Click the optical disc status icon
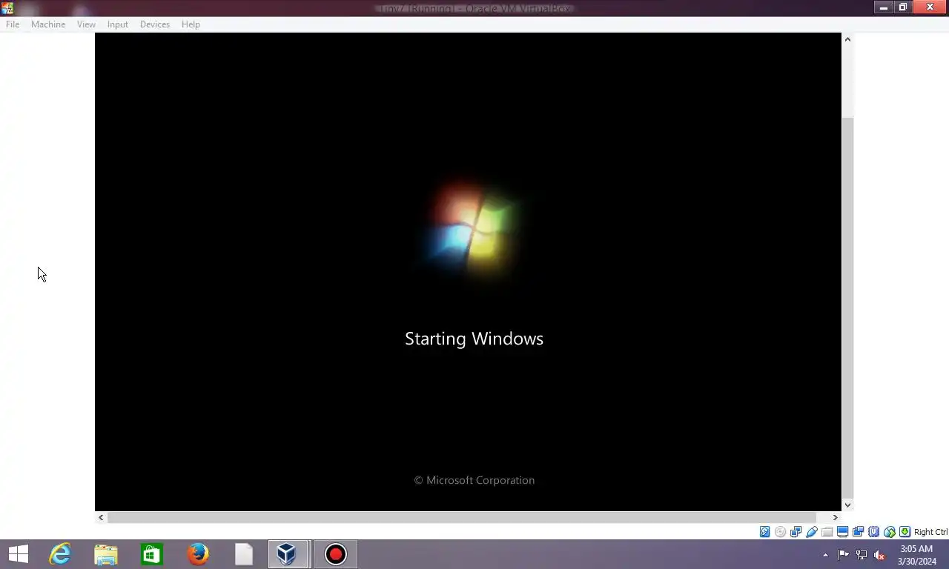 780,532
